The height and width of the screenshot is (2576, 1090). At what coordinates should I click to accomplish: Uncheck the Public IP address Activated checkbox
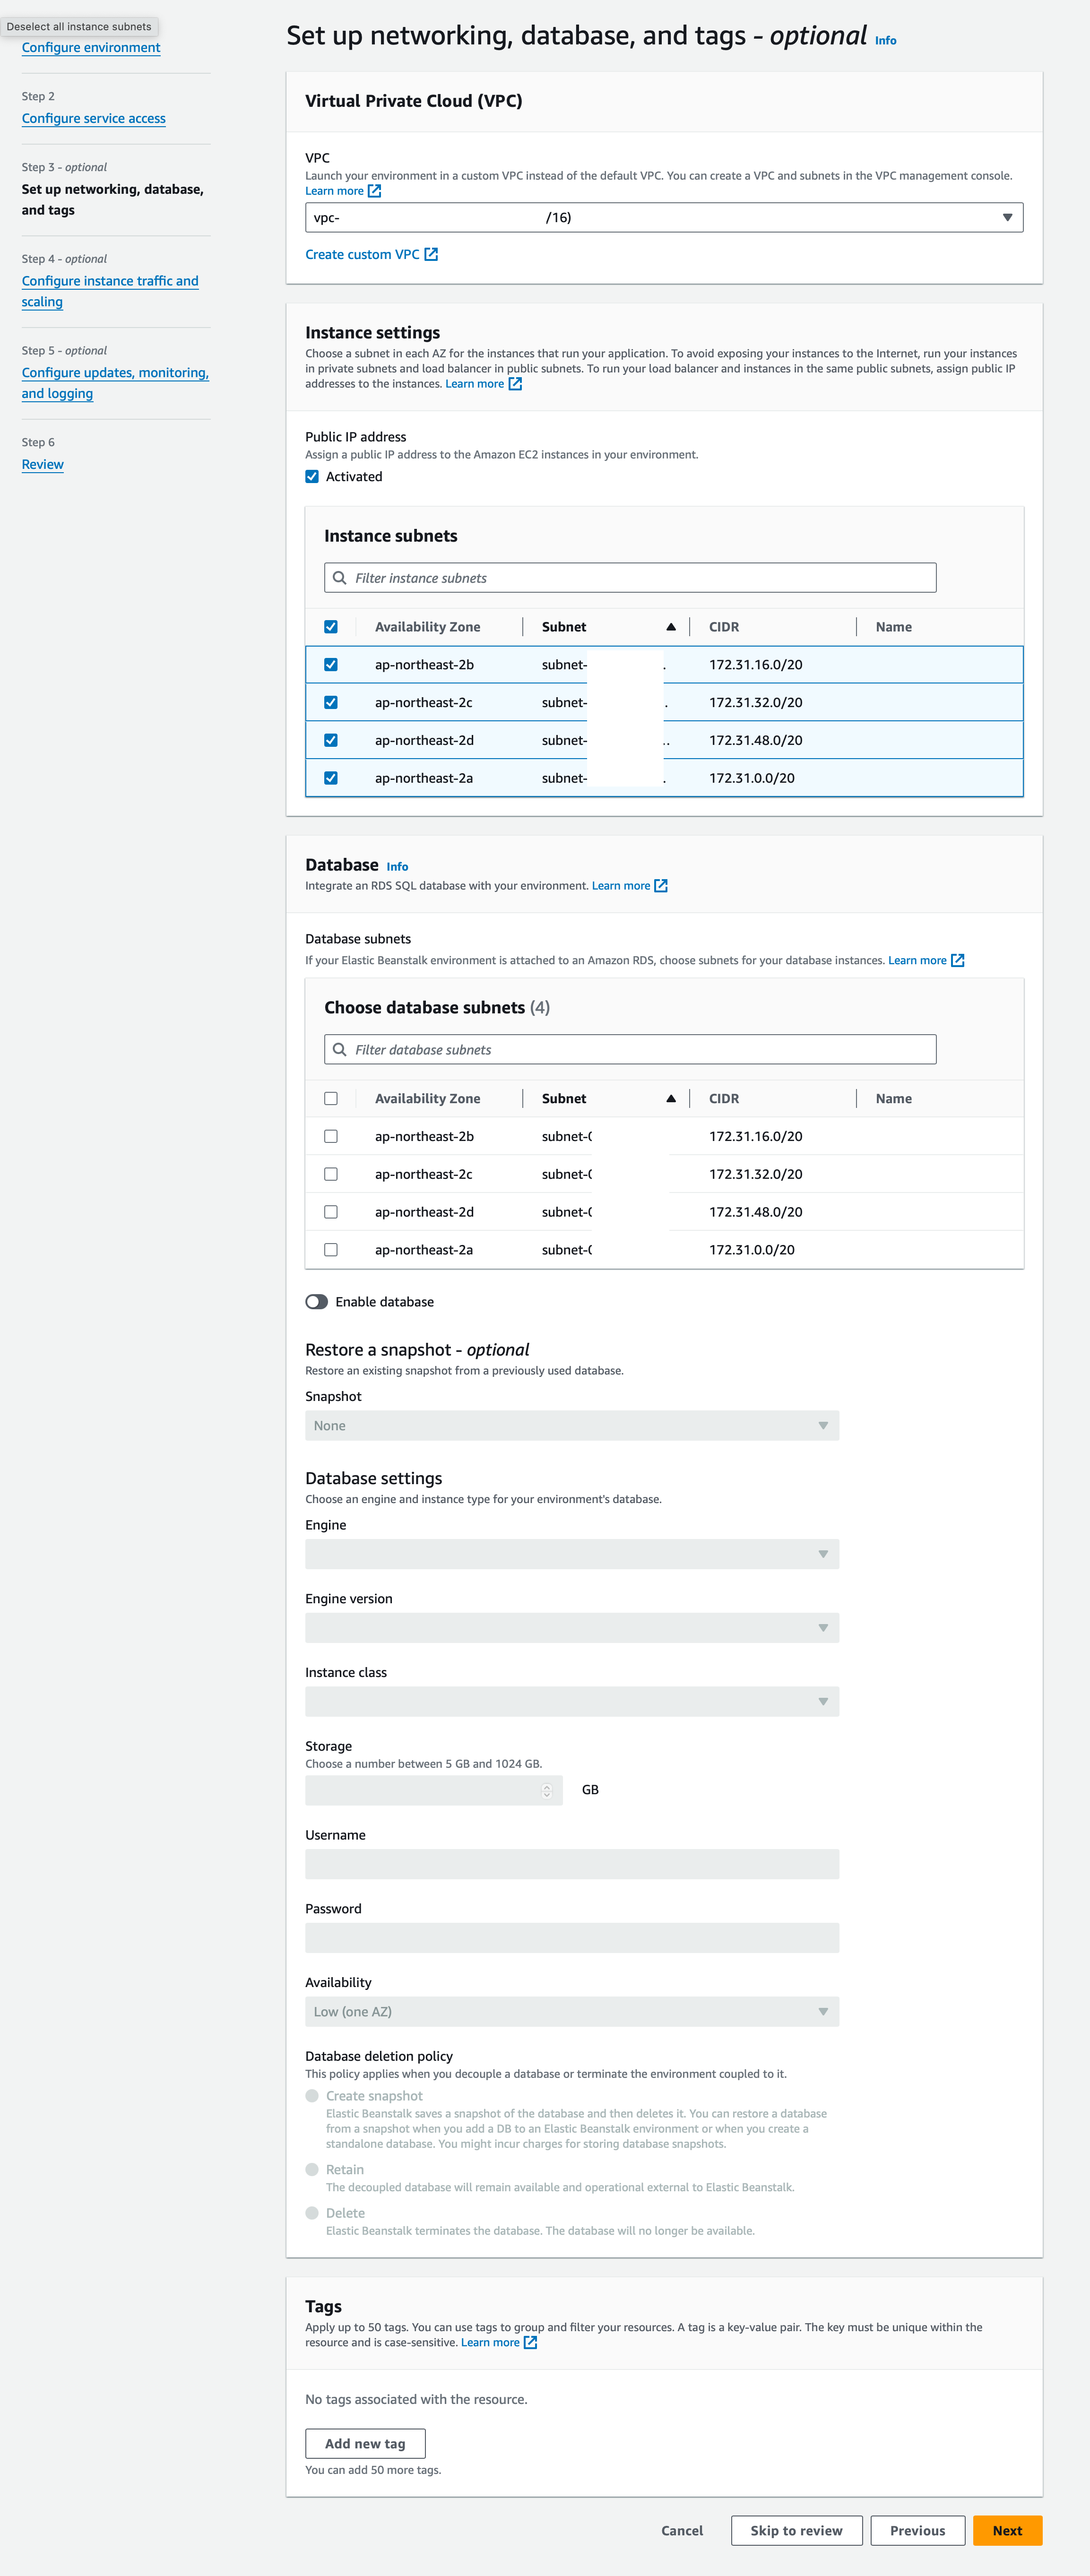tap(312, 477)
